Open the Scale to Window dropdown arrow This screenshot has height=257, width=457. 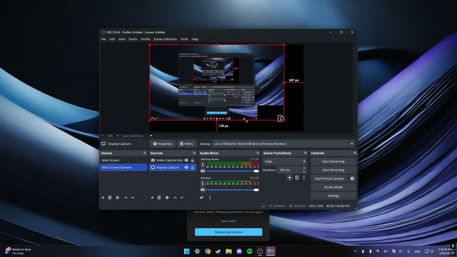tap(151, 136)
